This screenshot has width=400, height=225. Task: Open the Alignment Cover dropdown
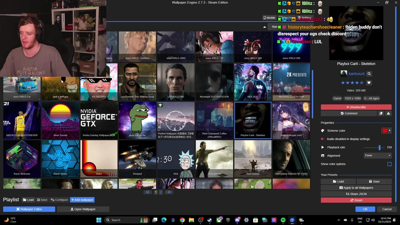pyautogui.click(x=377, y=155)
